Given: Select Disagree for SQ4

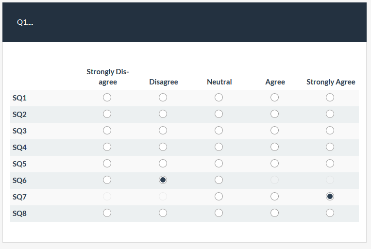Looking at the screenshot, I should click(x=163, y=147).
